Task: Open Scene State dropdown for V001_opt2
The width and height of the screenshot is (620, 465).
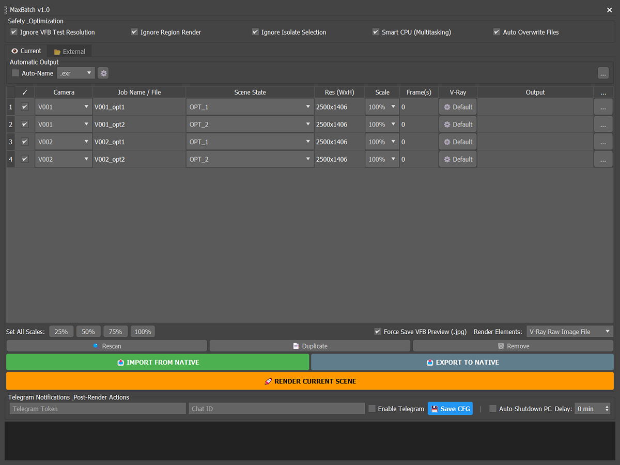Action: [250, 125]
